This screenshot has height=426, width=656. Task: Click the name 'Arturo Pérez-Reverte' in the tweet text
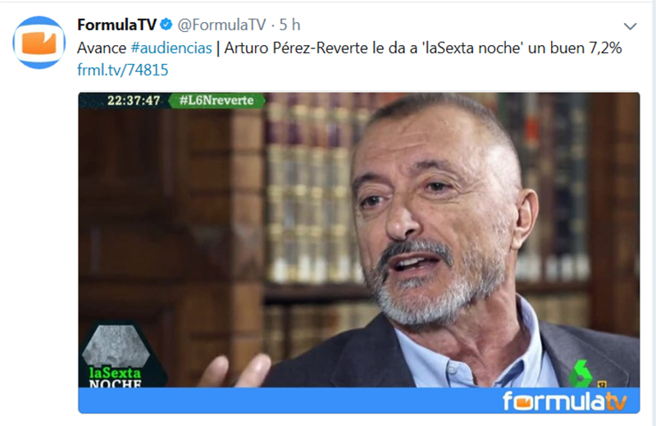[x=296, y=48]
